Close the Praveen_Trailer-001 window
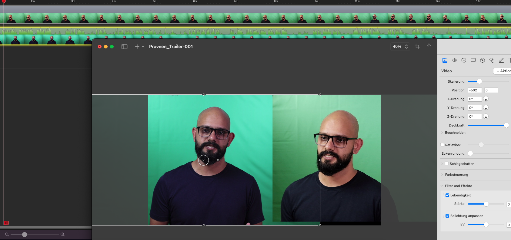 100,47
